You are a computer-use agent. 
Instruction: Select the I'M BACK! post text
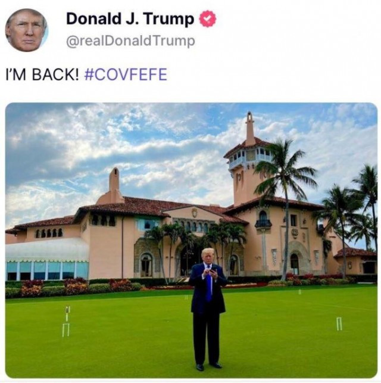[42, 74]
